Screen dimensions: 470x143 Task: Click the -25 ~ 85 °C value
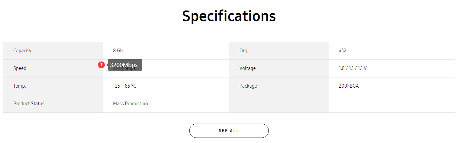(x=125, y=86)
